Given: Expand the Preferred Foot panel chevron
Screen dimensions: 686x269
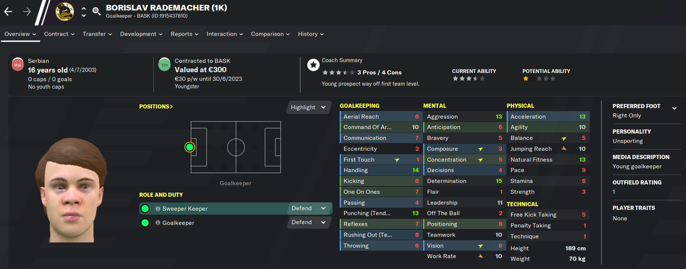Looking at the screenshot, I should pyautogui.click(x=674, y=108).
